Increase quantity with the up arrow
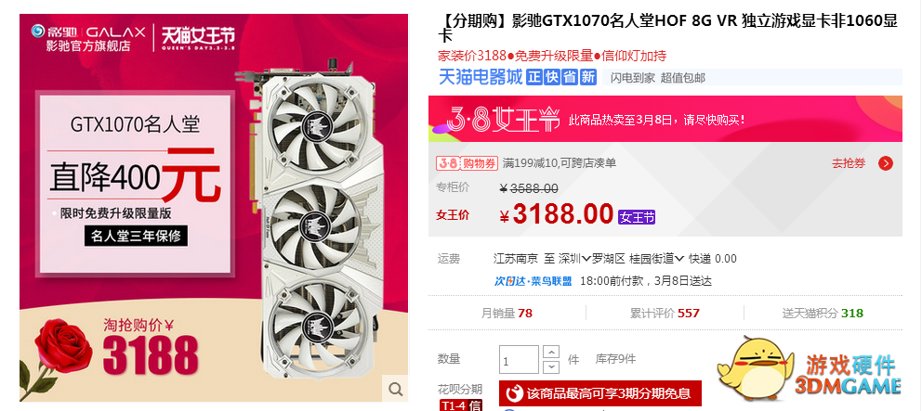Image resolution: width=922 pixels, height=411 pixels. pos(551,353)
